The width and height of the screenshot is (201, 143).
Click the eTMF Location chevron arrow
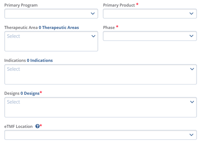coord(191,135)
